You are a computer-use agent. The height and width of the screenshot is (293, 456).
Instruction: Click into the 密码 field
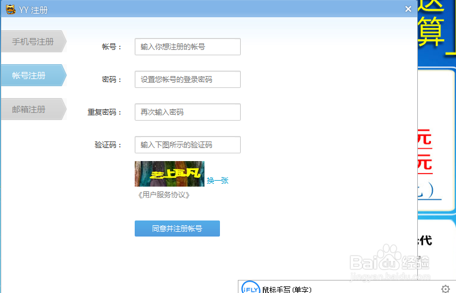click(188, 80)
